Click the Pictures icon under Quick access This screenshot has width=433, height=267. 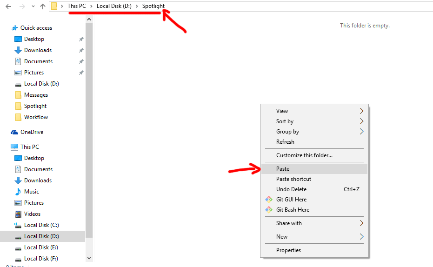tap(18, 73)
